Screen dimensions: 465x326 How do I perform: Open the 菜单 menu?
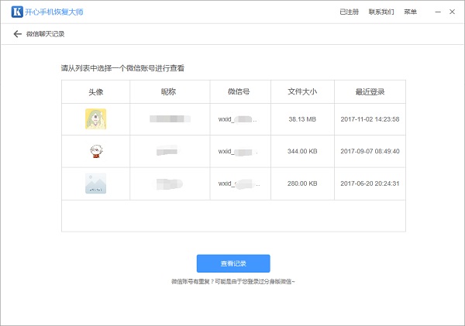(411, 12)
